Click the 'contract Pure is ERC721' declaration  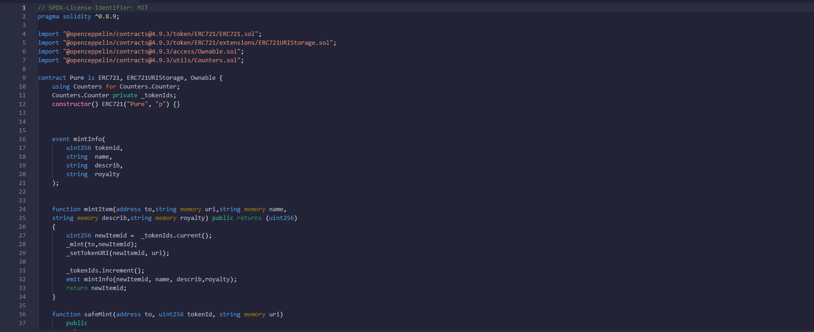pyautogui.click(x=130, y=77)
